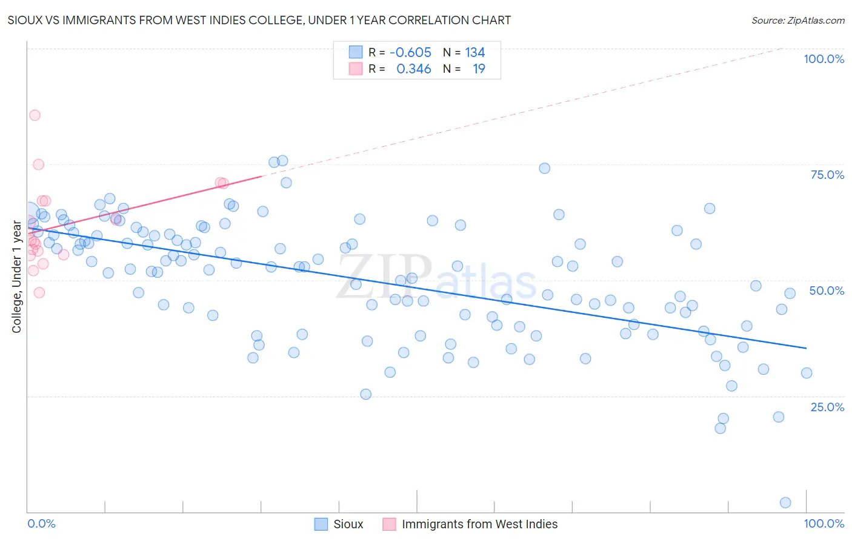The image size is (852, 541).
Task: Click the blue swatch beside R = -0.605
Action: click(355, 52)
